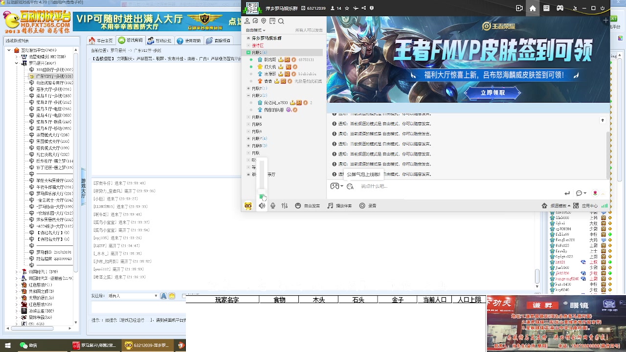
Task: Send message with the enter arrow icon
Action: pyautogui.click(x=567, y=194)
